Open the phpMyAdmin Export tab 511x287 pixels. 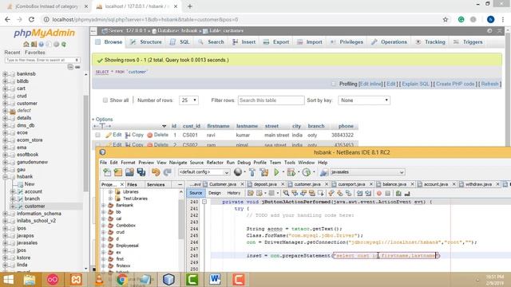(276, 42)
